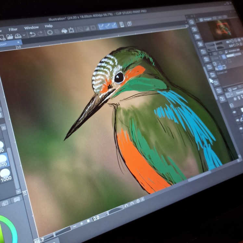
Task: Click the zoom in plus button below canvas
Action: (82, 223)
